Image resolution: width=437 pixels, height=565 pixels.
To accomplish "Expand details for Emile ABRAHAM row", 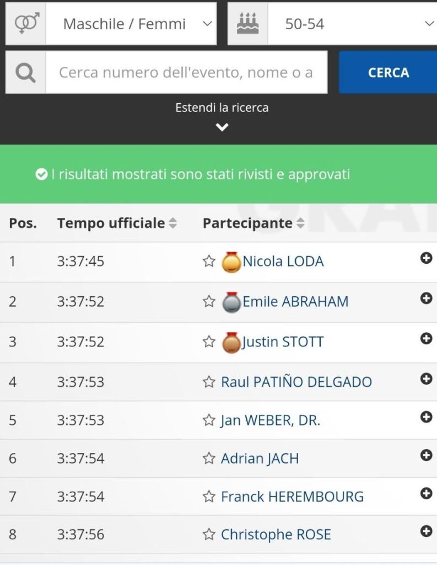I will (x=426, y=298).
